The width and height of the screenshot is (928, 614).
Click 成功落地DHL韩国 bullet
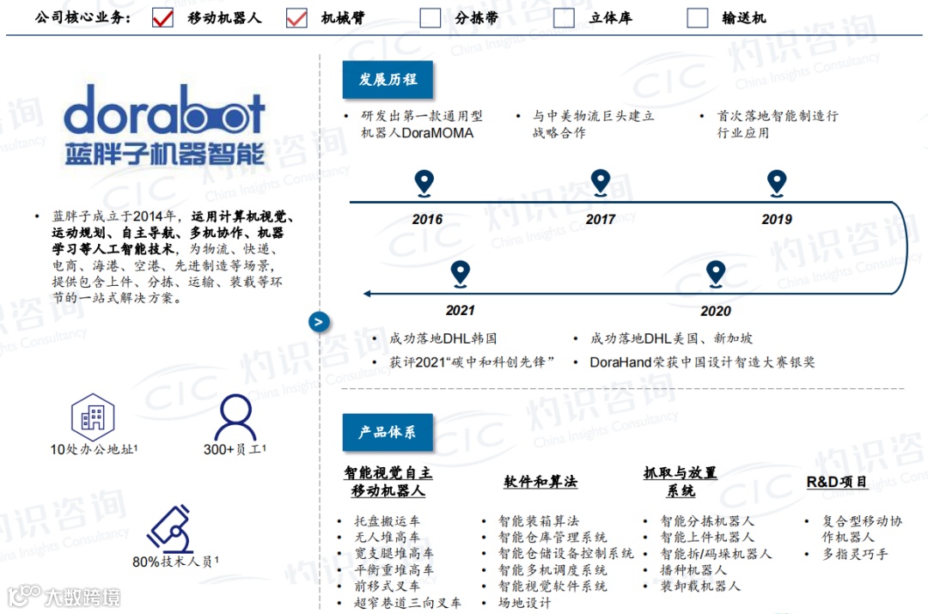coord(443,338)
